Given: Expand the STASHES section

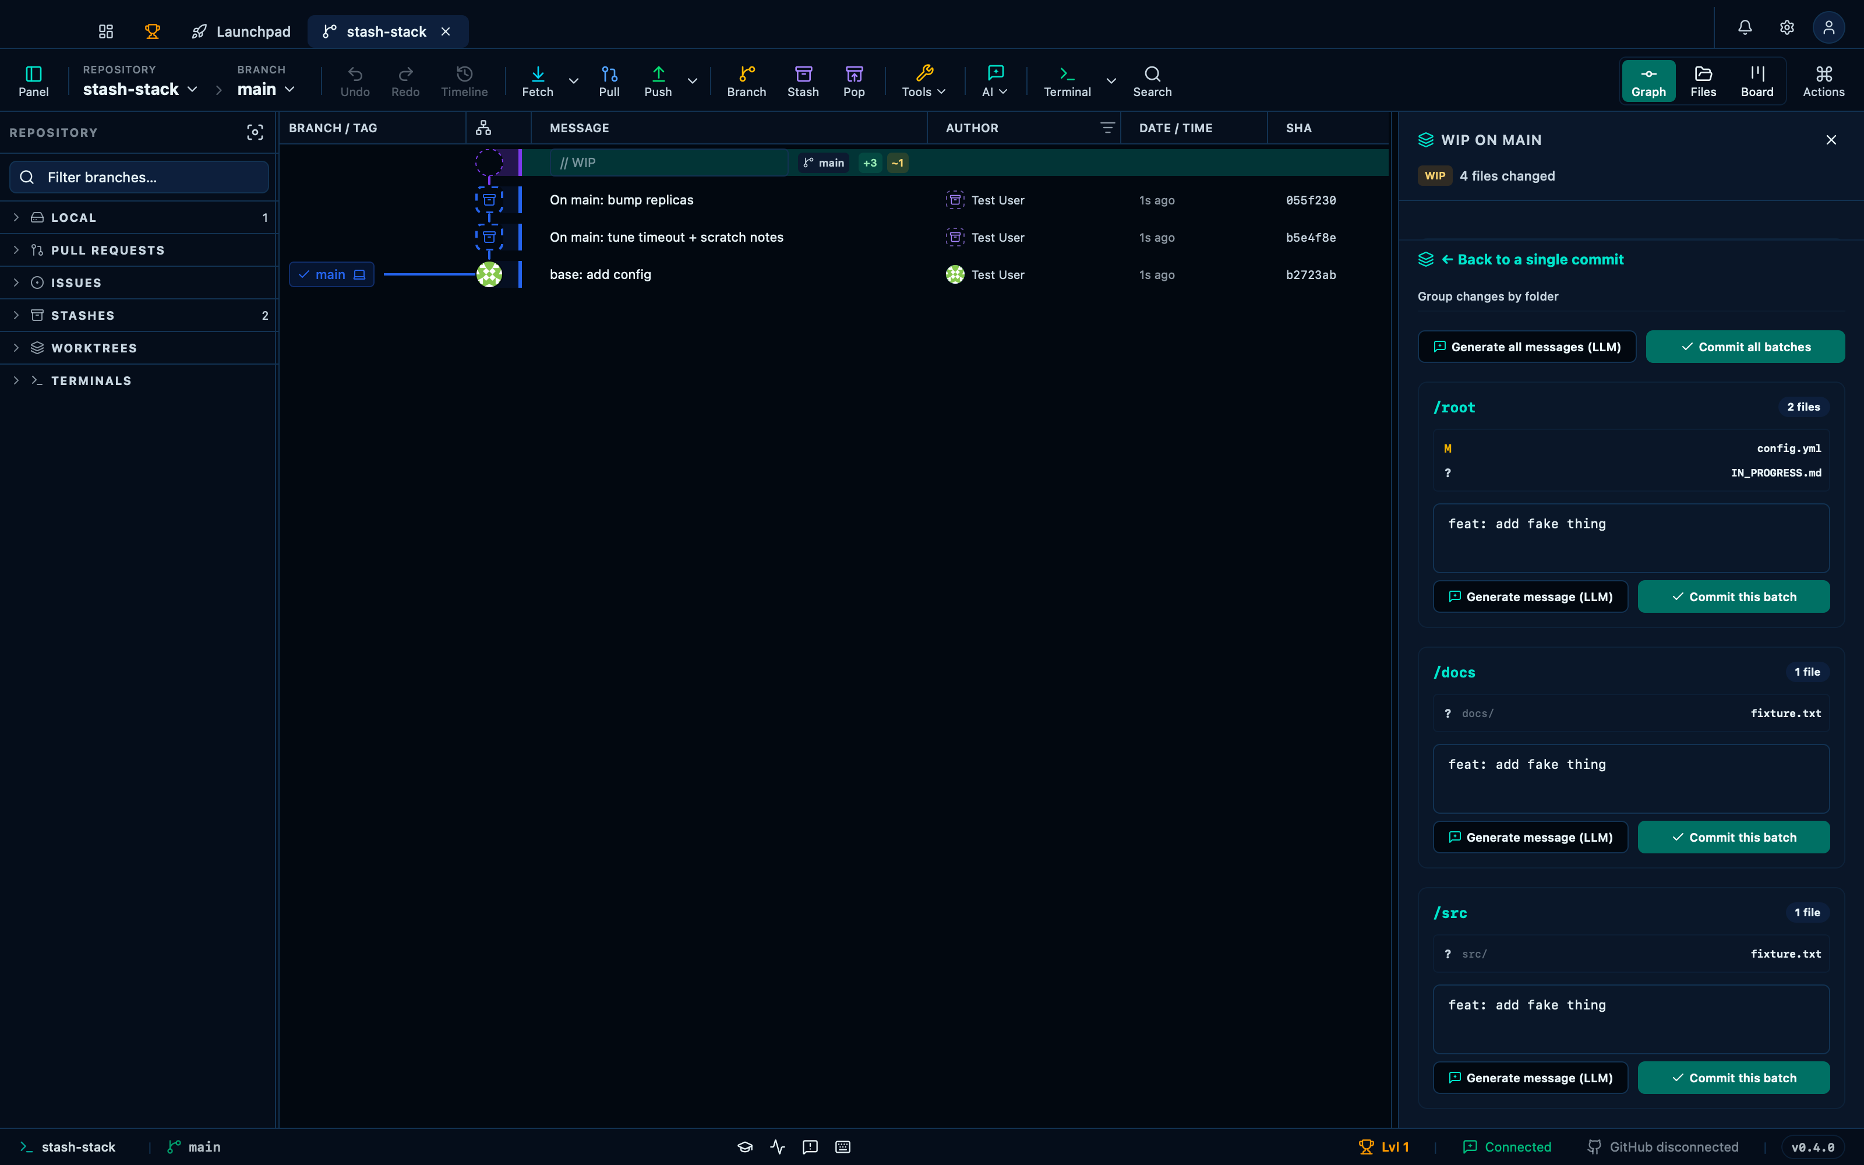Looking at the screenshot, I should point(139,315).
